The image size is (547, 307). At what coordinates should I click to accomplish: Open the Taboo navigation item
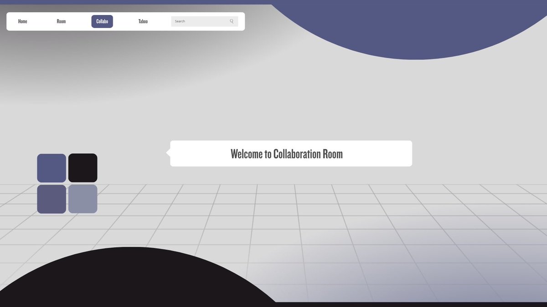click(143, 21)
